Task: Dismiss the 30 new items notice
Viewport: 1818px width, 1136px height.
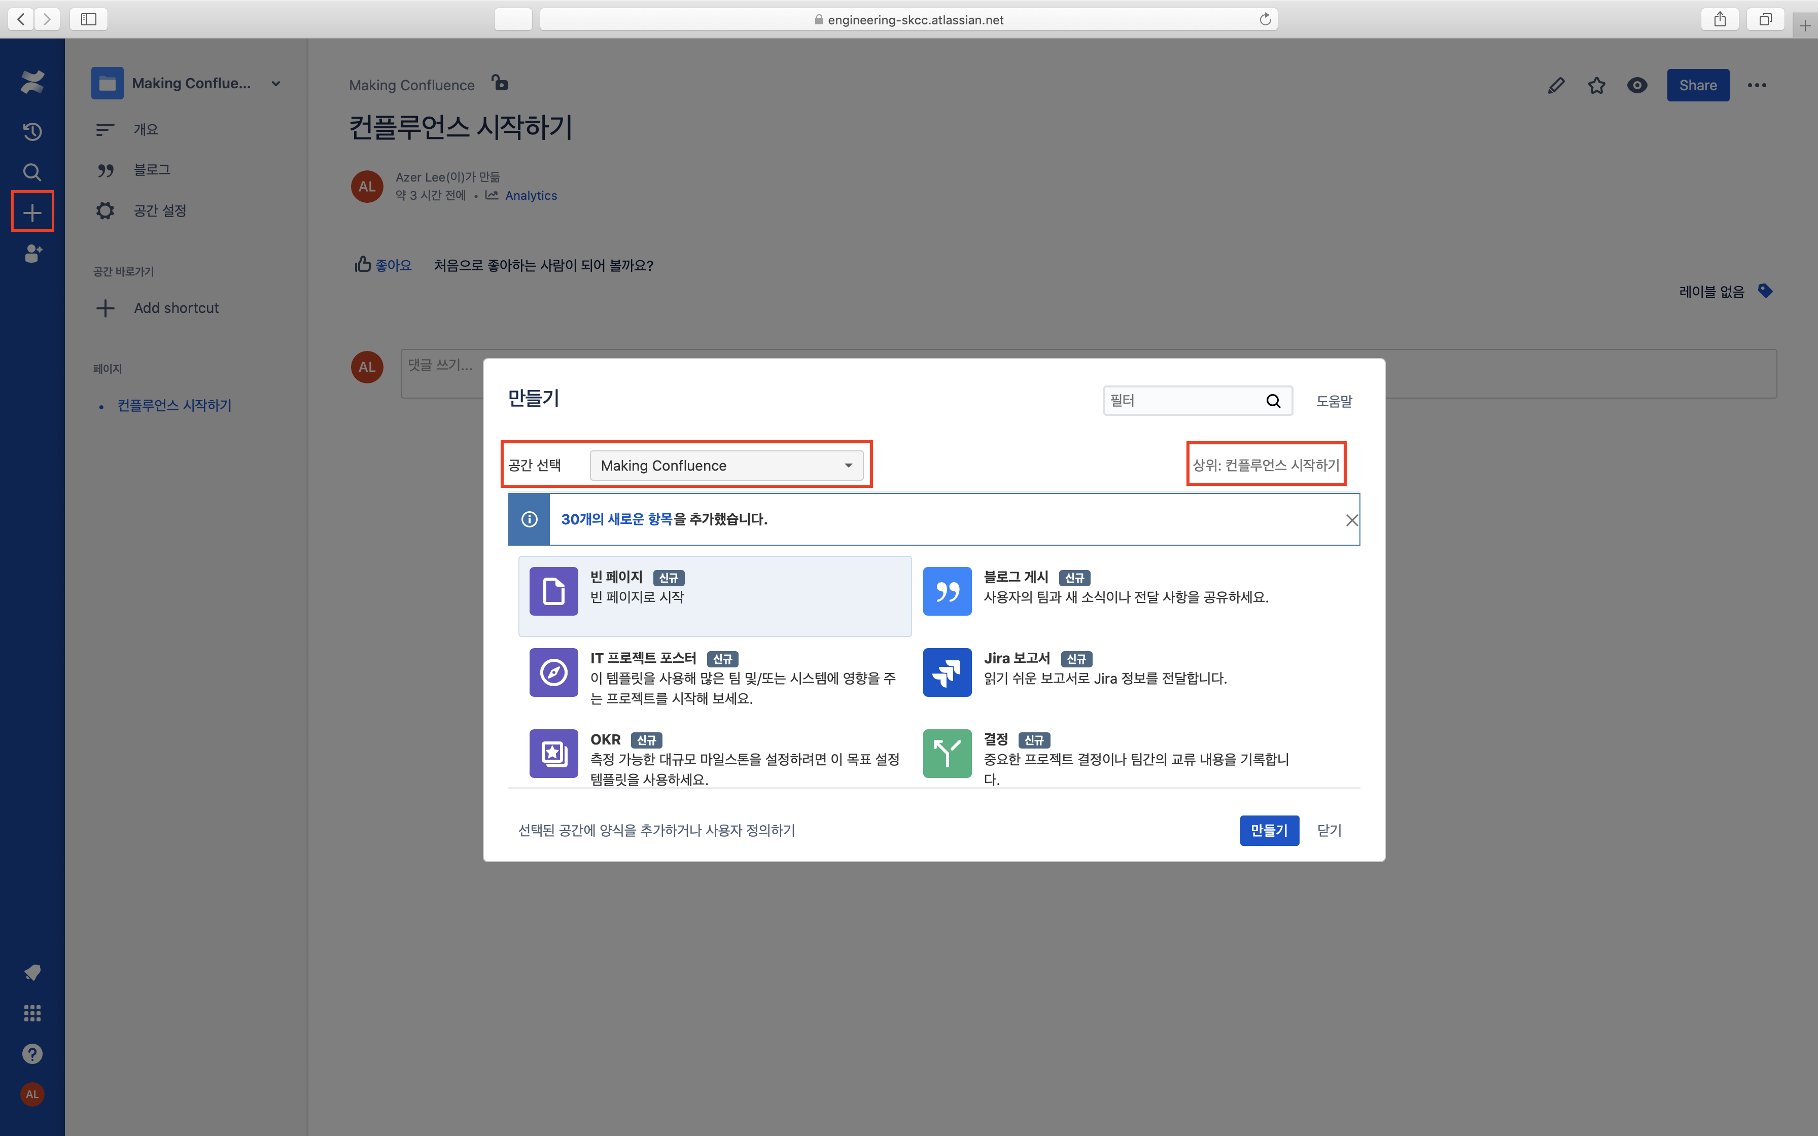Action: coord(1351,520)
